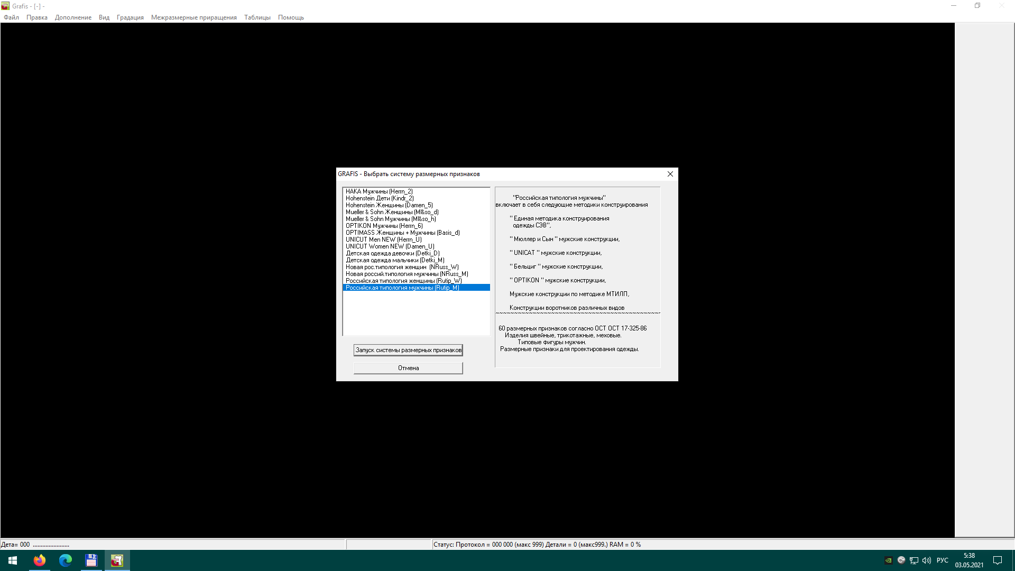Click the Grafis taskbar icon
The height and width of the screenshot is (571, 1015).
coord(117,560)
